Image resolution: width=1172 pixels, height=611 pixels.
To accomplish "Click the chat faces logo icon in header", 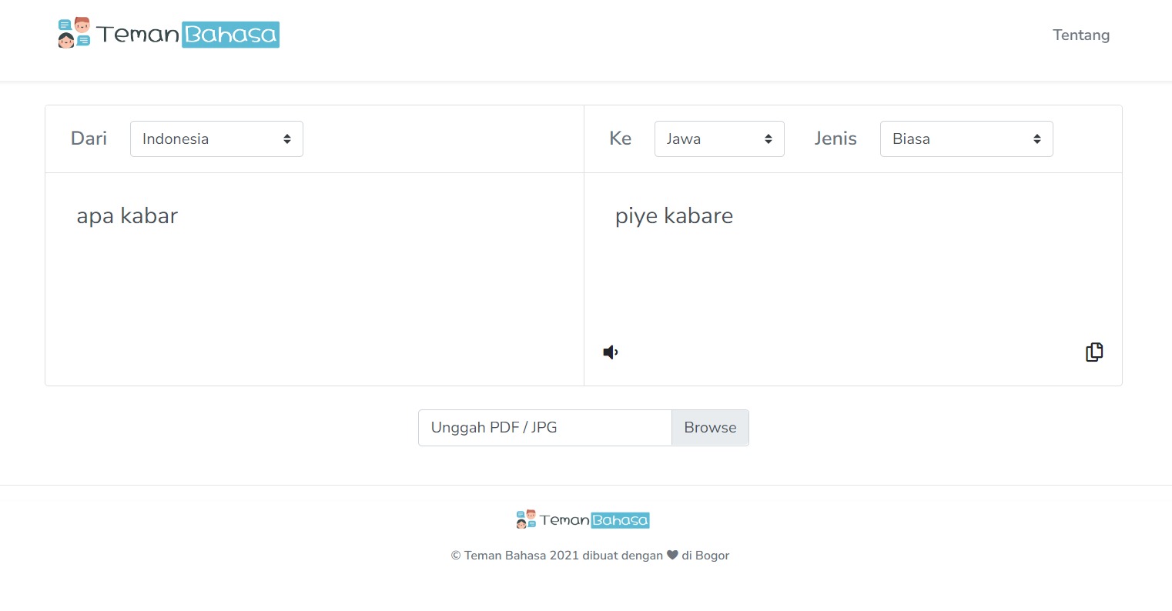I will coord(74,33).
